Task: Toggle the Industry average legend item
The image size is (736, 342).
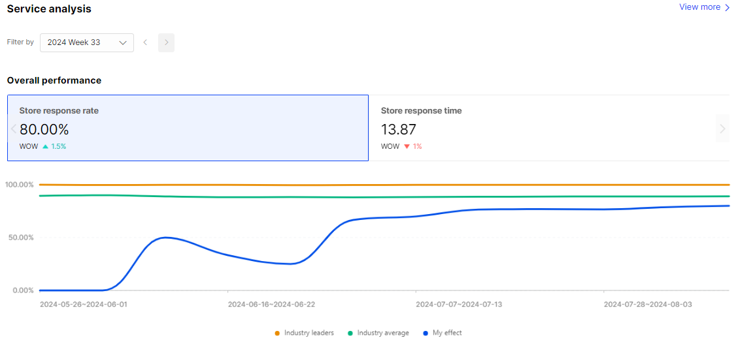Action: coord(378,333)
